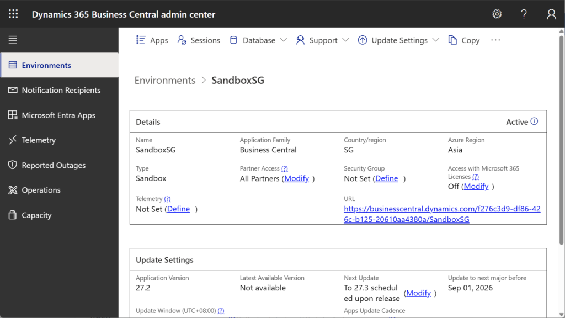Go to Telemetry in the sidebar
The image size is (565, 318).
pyautogui.click(x=39, y=140)
